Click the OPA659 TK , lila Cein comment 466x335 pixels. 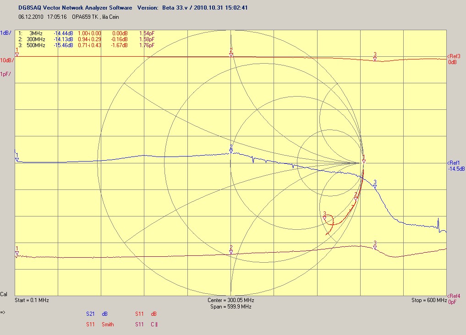click(95, 17)
